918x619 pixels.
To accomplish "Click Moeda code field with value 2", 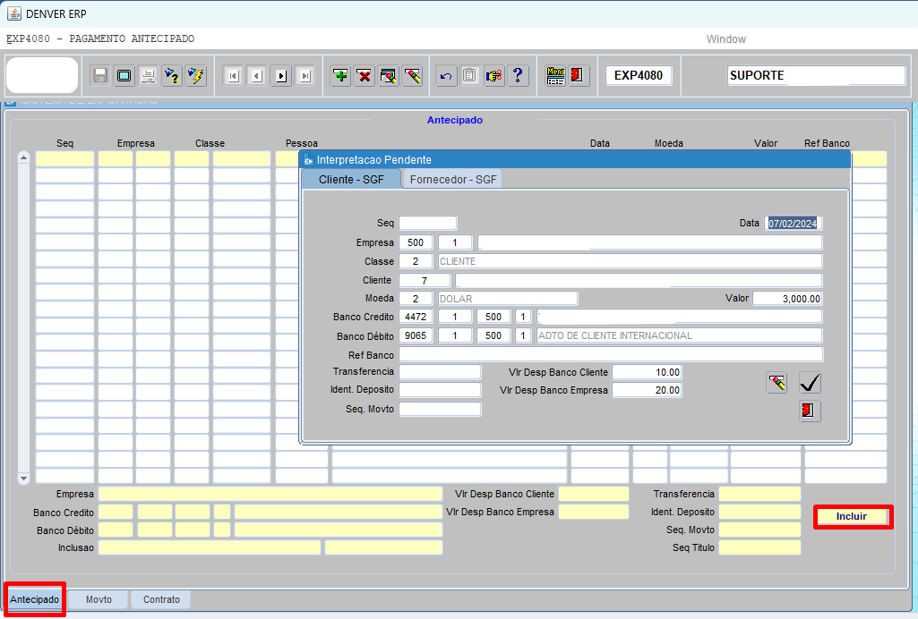I will tap(416, 298).
